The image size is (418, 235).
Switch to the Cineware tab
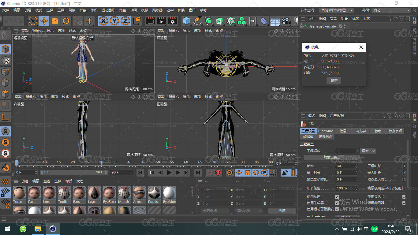(x=326, y=131)
